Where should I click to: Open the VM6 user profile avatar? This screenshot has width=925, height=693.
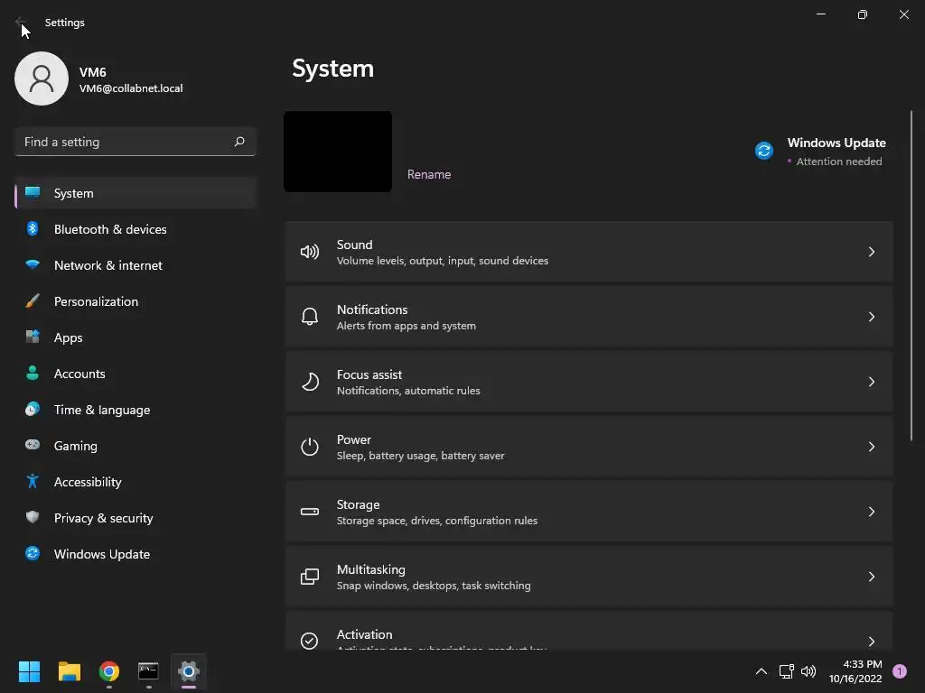(42, 79)
